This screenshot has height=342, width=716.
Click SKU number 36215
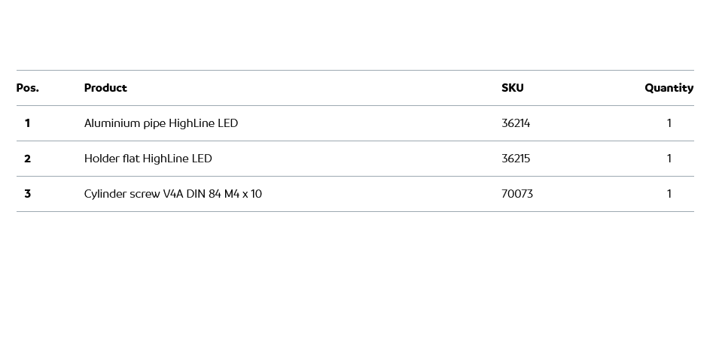tap(516, 159)
